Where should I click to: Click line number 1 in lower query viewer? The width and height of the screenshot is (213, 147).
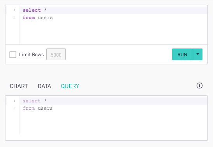(14, 101)
